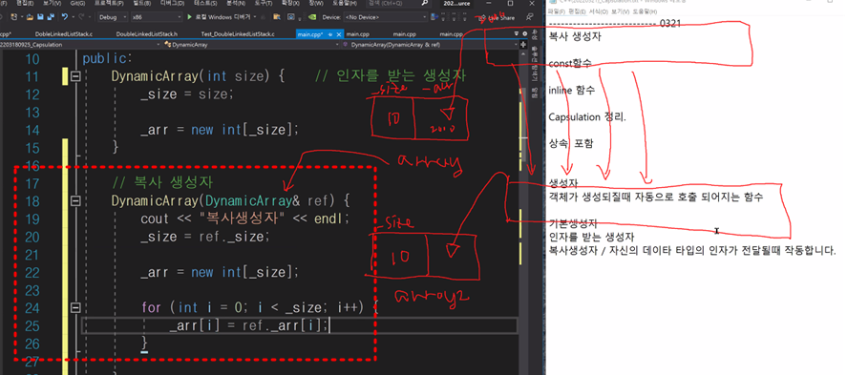Switch to the DobleLinkedListStack.c tab
The image size is (847, 375).
point(63,34)
